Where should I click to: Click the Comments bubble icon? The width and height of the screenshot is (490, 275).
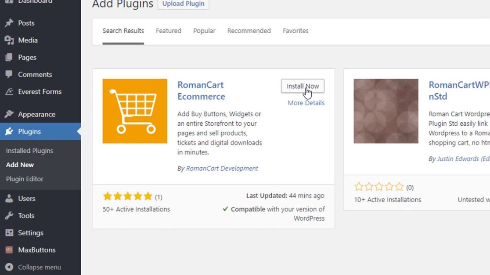coord(9,74)
